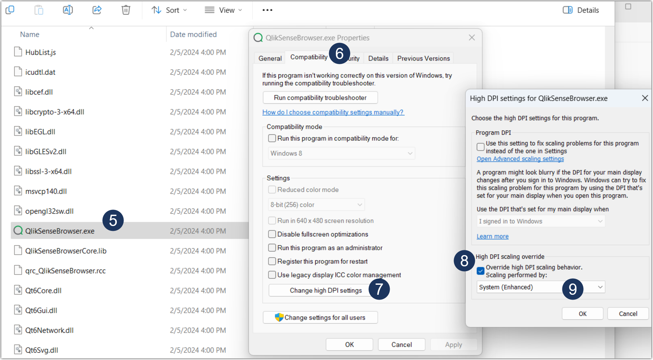Sort files by the Name column header
The width and height of the screenshot is (653, 360).
tap(30, 34)
